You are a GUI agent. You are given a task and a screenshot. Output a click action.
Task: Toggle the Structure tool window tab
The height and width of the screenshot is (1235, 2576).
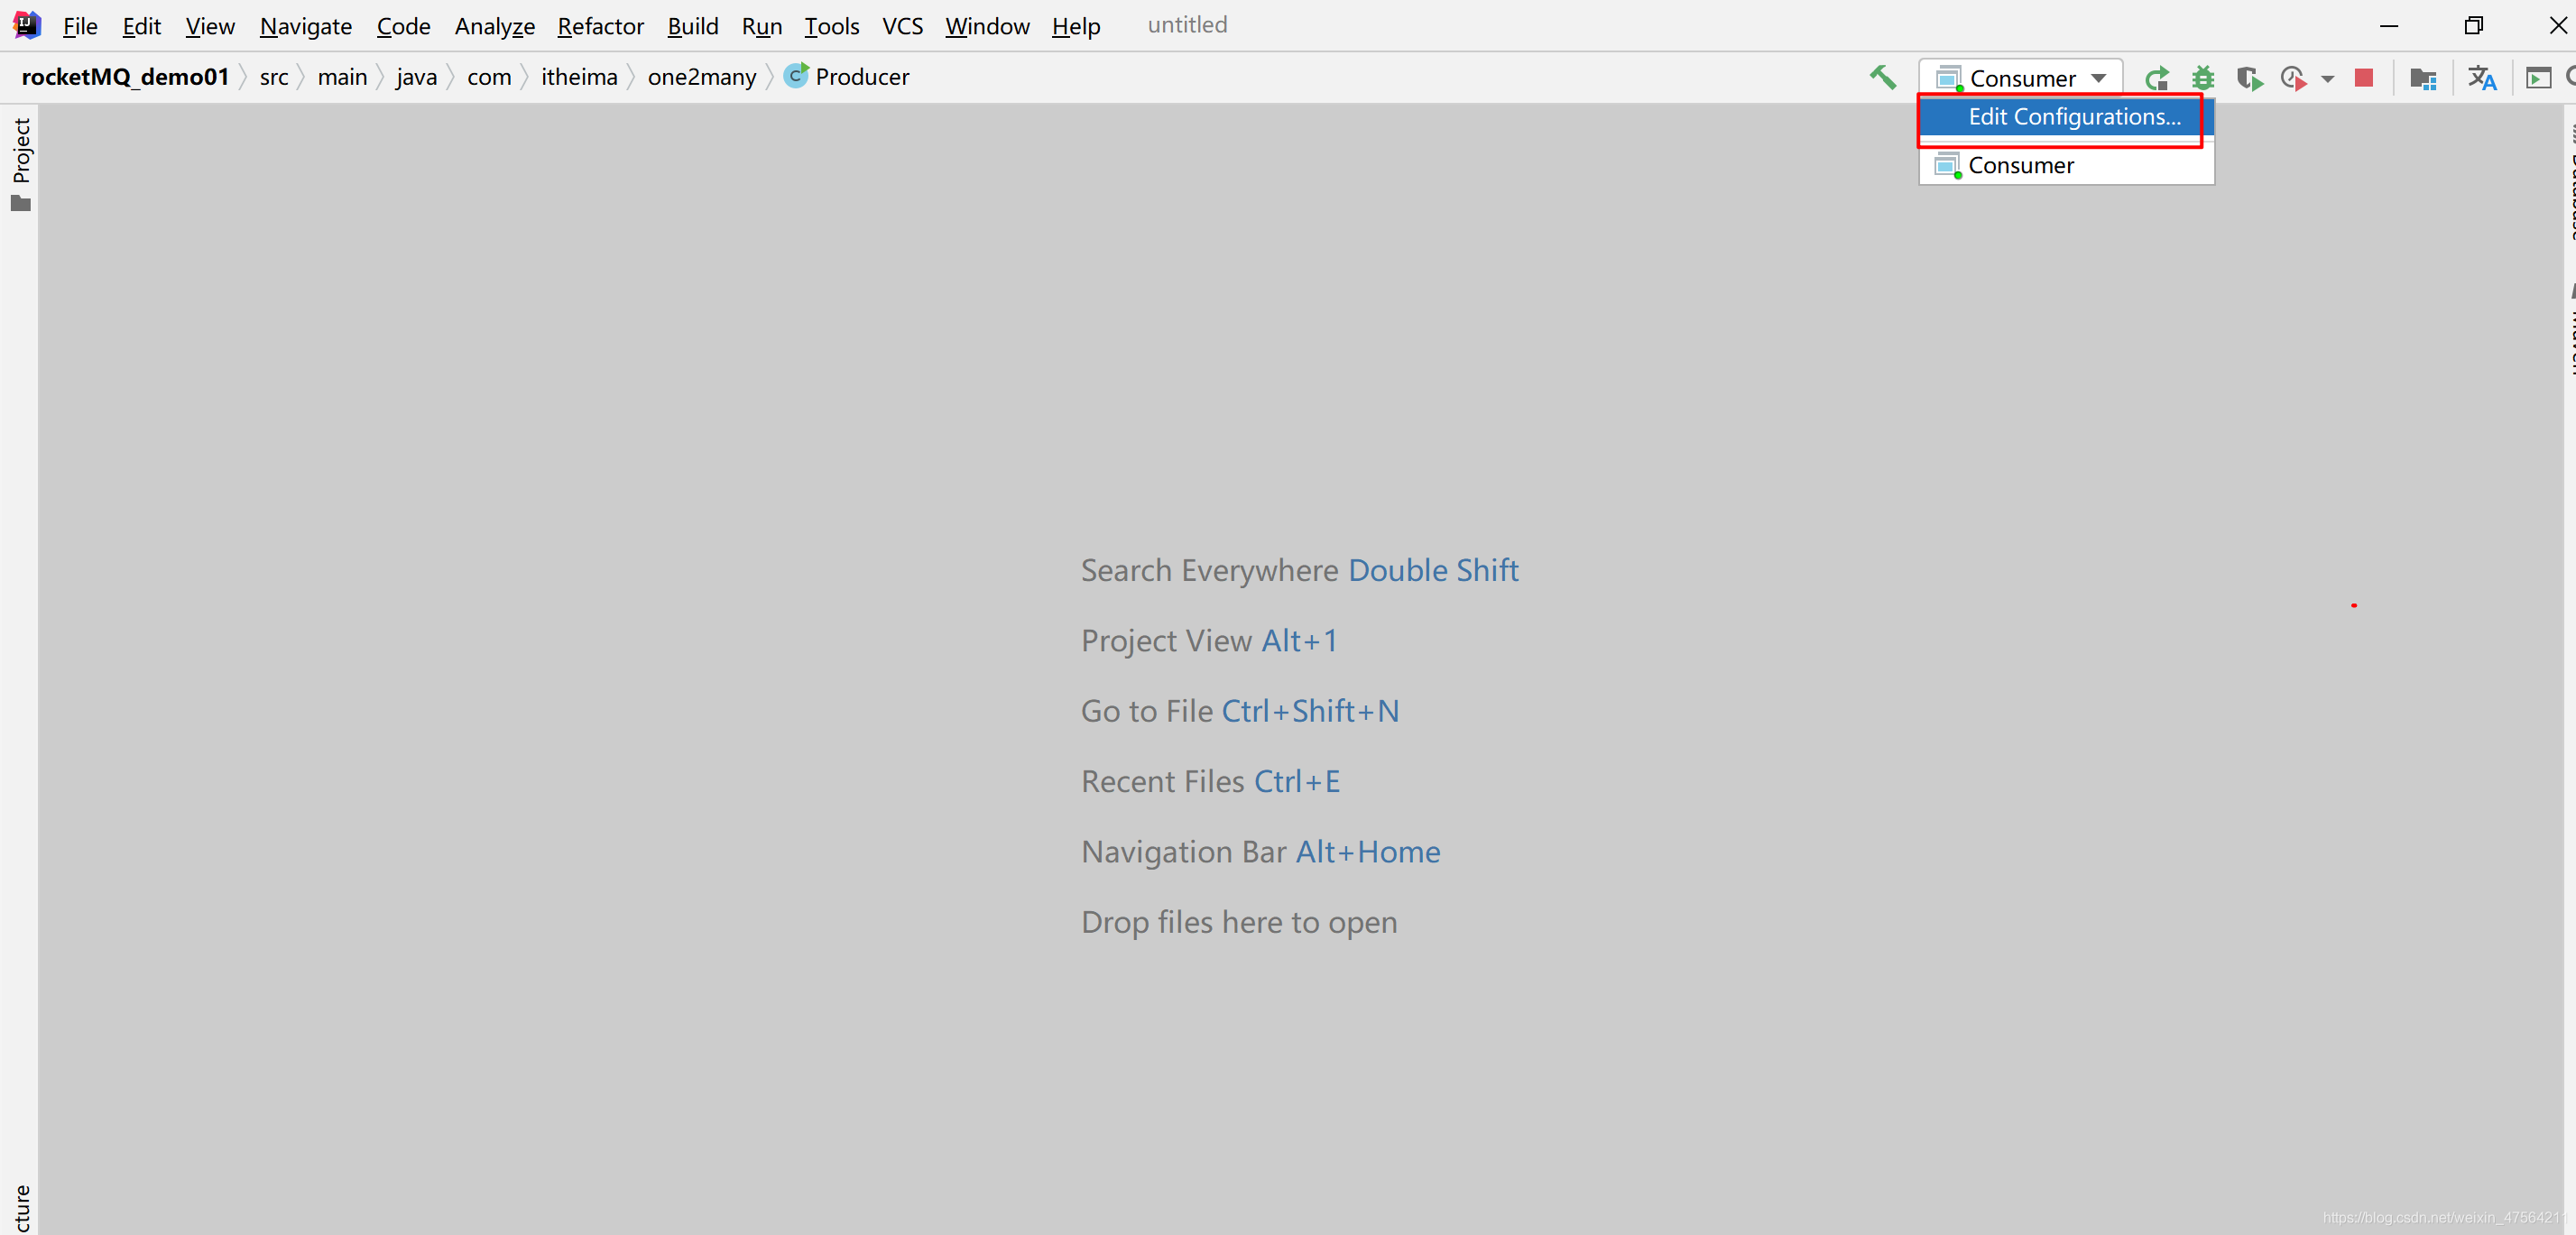click(21, 1207)
